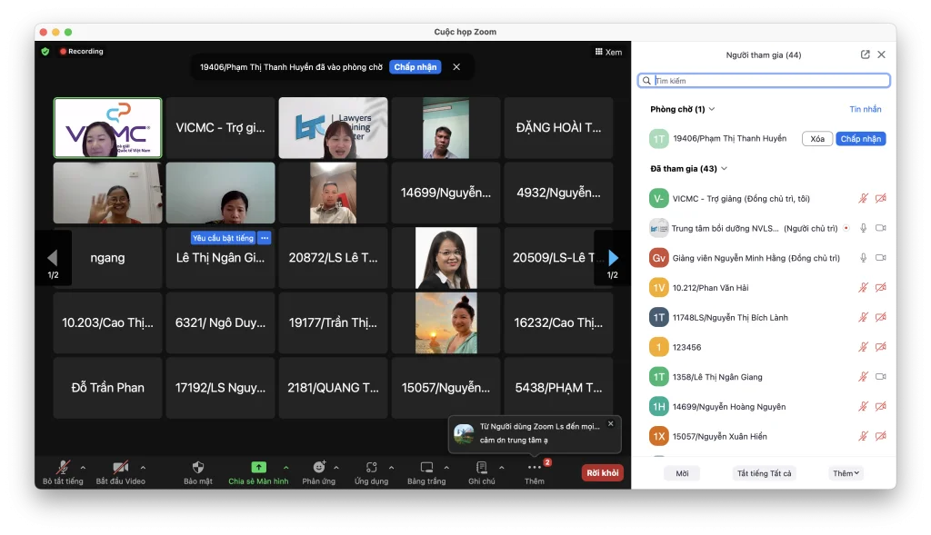Toggle the Bỏ tắt tiếng microphone
This screenshot has width=931, height=535.
[63, 467]
